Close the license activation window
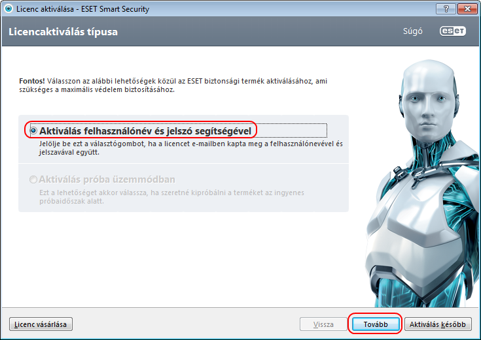The width and height of the screenshot is (481, 340). [467, 9]
